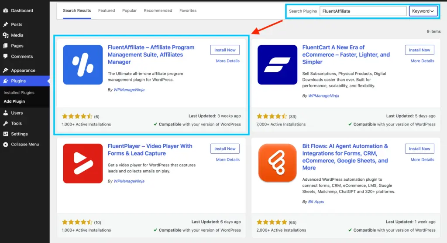Open the FluentCart plugin title link
The image size is (447, 243).
click(x=346, y=54)
